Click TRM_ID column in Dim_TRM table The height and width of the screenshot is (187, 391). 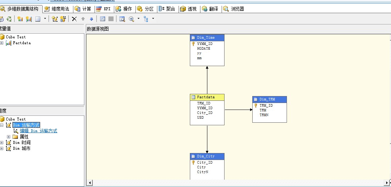coord(266,106)
